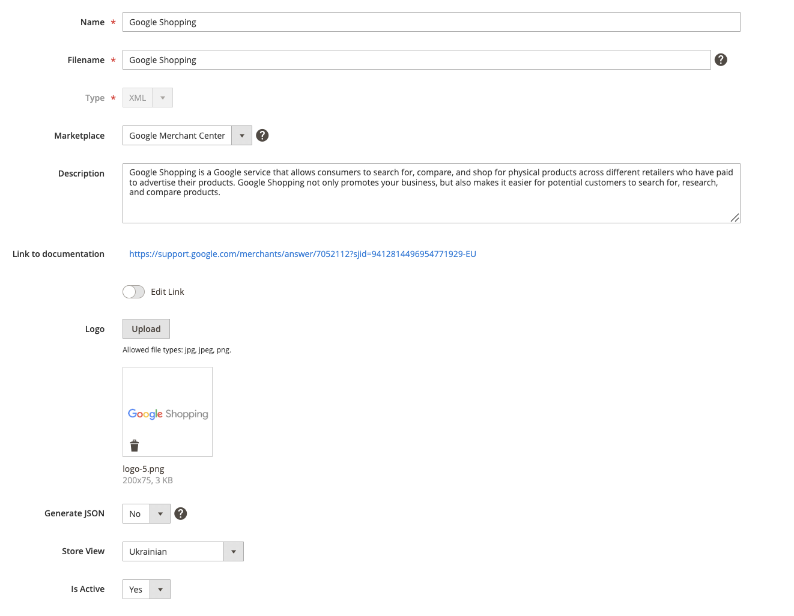The image size is (794, 616).
Task: Click the 200x75, 3 KB size text
Action: coord(148,480)
